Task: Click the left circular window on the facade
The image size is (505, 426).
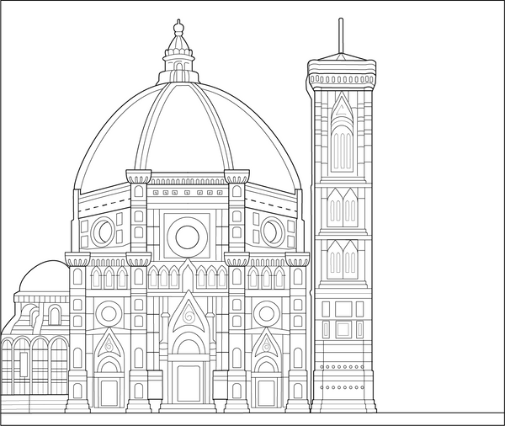Action: 109,314
